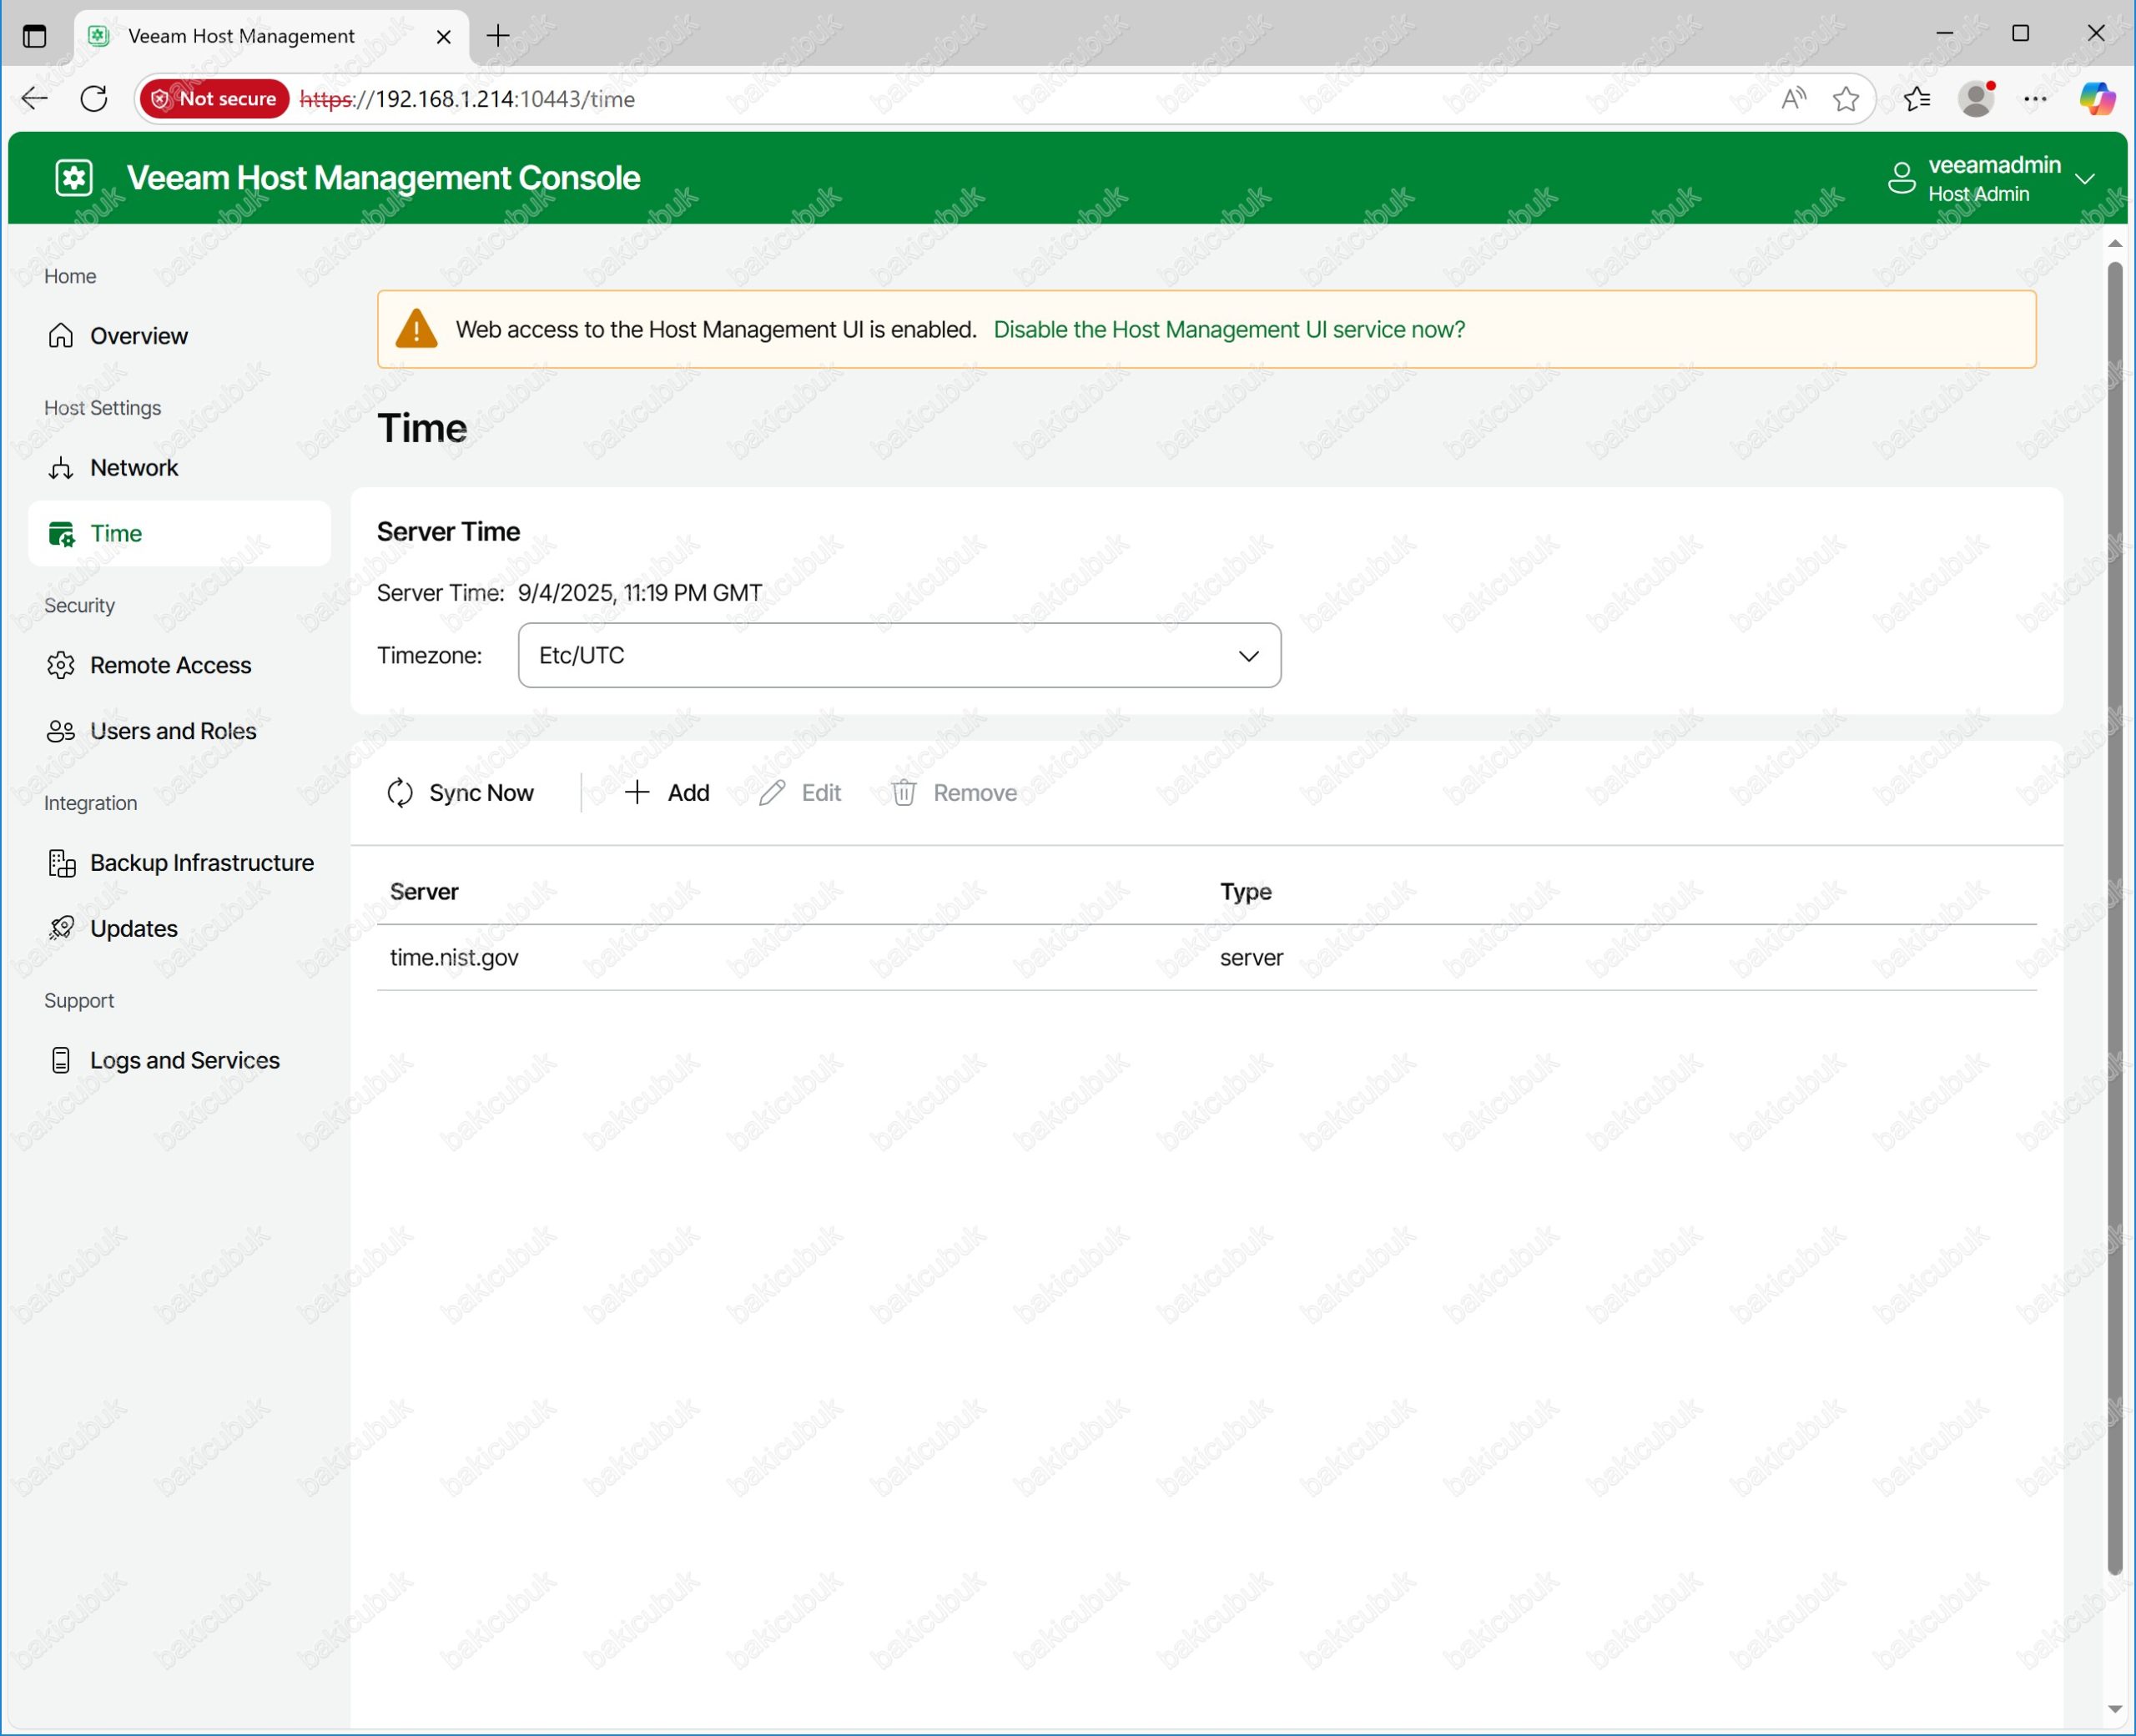
Task: Click the Time calendar icon in sidebar
Action: (x=61, y=534)
